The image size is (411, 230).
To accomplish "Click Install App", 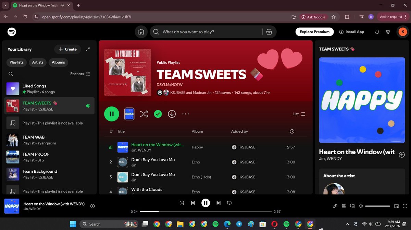I will [x=352, y=32].
